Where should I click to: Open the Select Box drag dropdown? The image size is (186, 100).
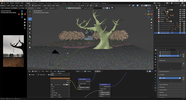pos(53,8)
